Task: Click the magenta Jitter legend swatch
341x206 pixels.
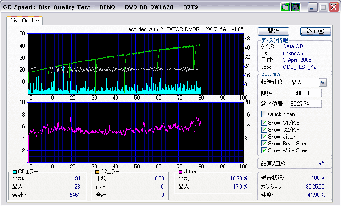Action: click(180, 172)
